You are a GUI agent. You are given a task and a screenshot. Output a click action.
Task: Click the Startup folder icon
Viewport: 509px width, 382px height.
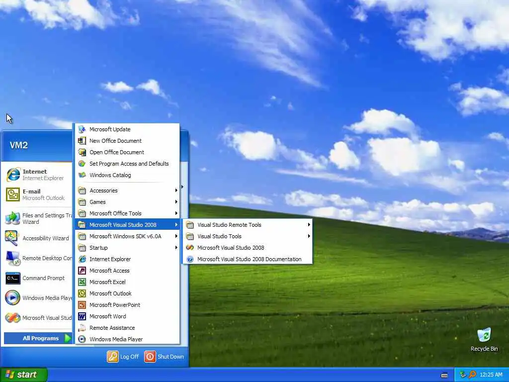[x=82, y=248]
